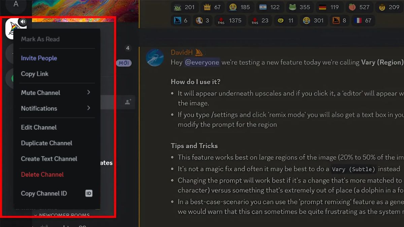
Task: Click the "Tips and Tricks" heading
Action: tap(194, 146)
